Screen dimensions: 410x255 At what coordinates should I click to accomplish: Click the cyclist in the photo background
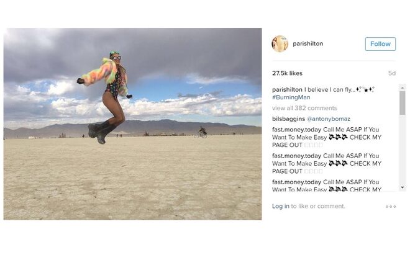pyautogui.click(x=202, y=132)
